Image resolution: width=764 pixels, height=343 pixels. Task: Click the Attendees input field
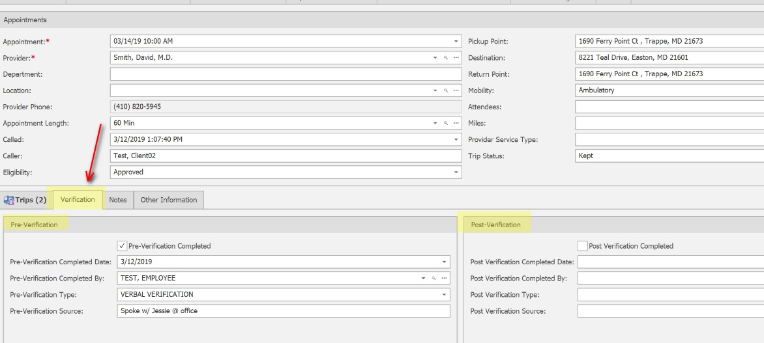[669, 107]
